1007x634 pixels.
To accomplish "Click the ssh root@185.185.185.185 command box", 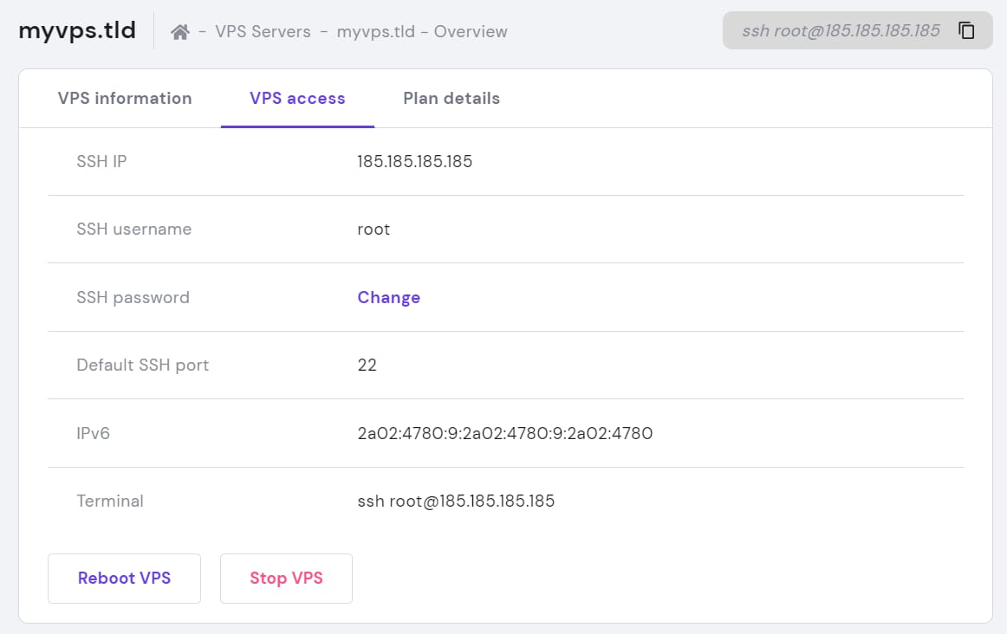I will coord(841,31).
